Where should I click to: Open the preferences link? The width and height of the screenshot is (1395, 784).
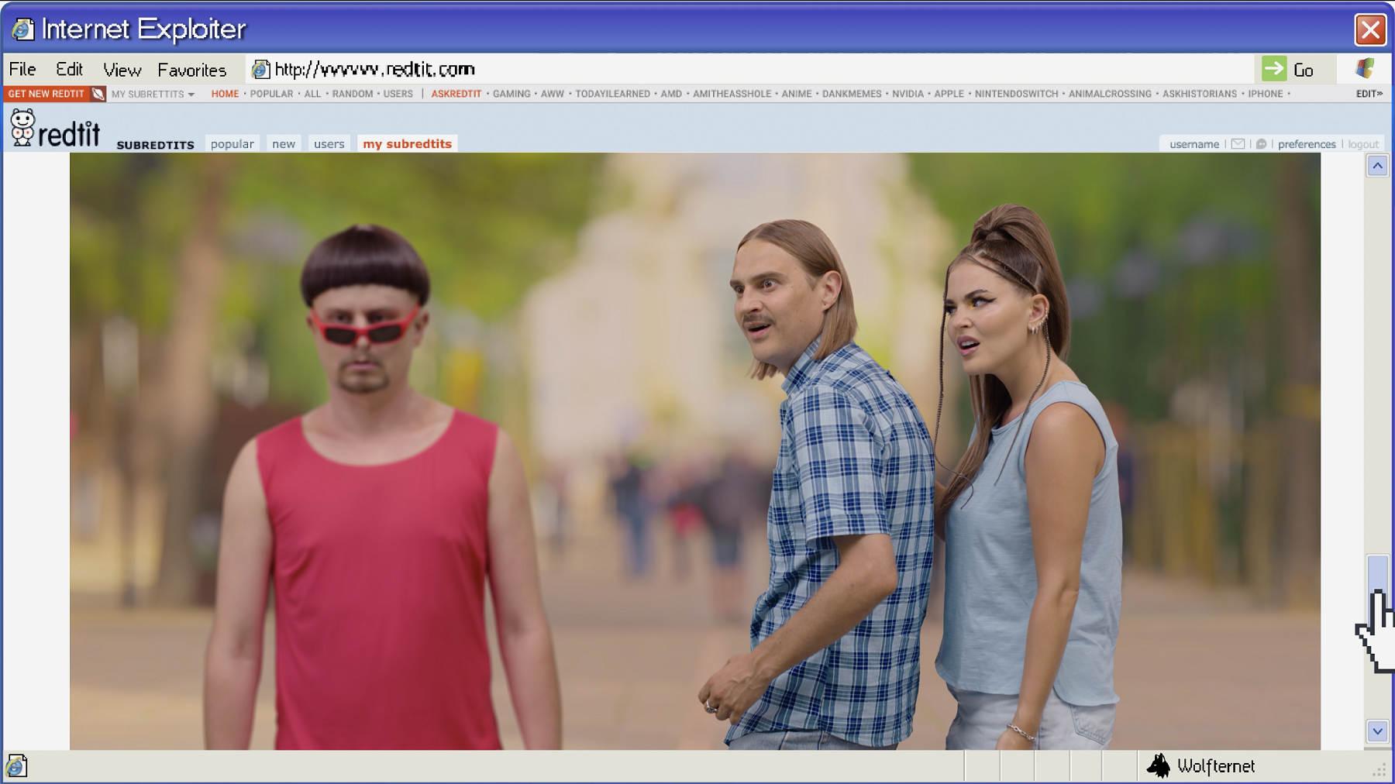pos(1307,144)
